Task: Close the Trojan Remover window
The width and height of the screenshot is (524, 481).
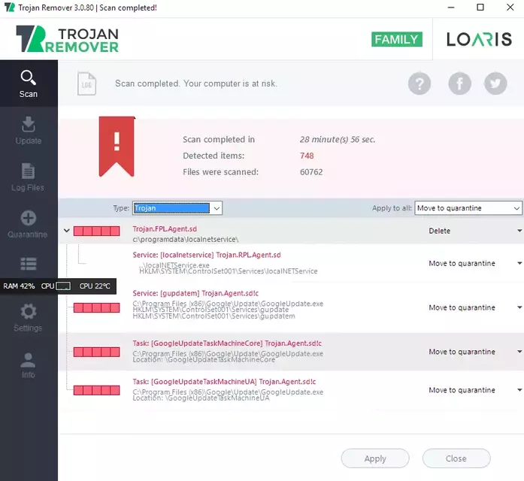Action: click(510, 8)
